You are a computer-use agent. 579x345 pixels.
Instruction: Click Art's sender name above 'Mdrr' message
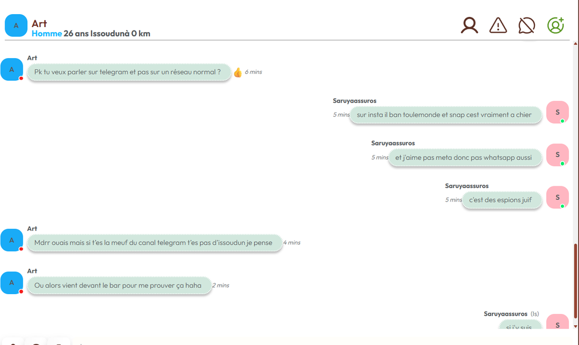pyautogui.click(x=32, y=229)
